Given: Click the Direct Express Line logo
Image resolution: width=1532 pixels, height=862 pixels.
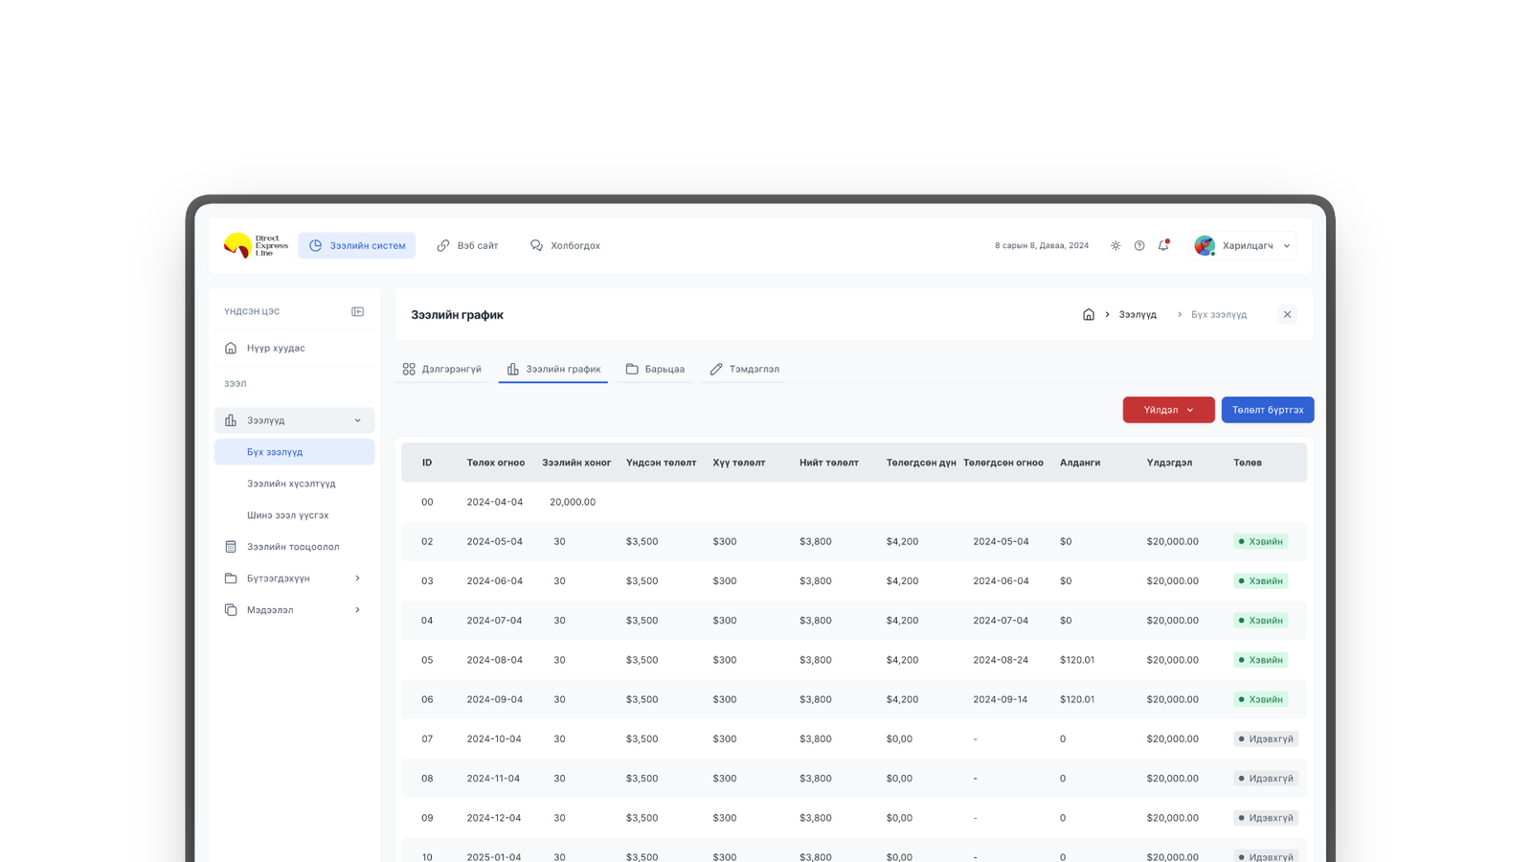Looking at the screenshot, I should click(x=256, y=246).
